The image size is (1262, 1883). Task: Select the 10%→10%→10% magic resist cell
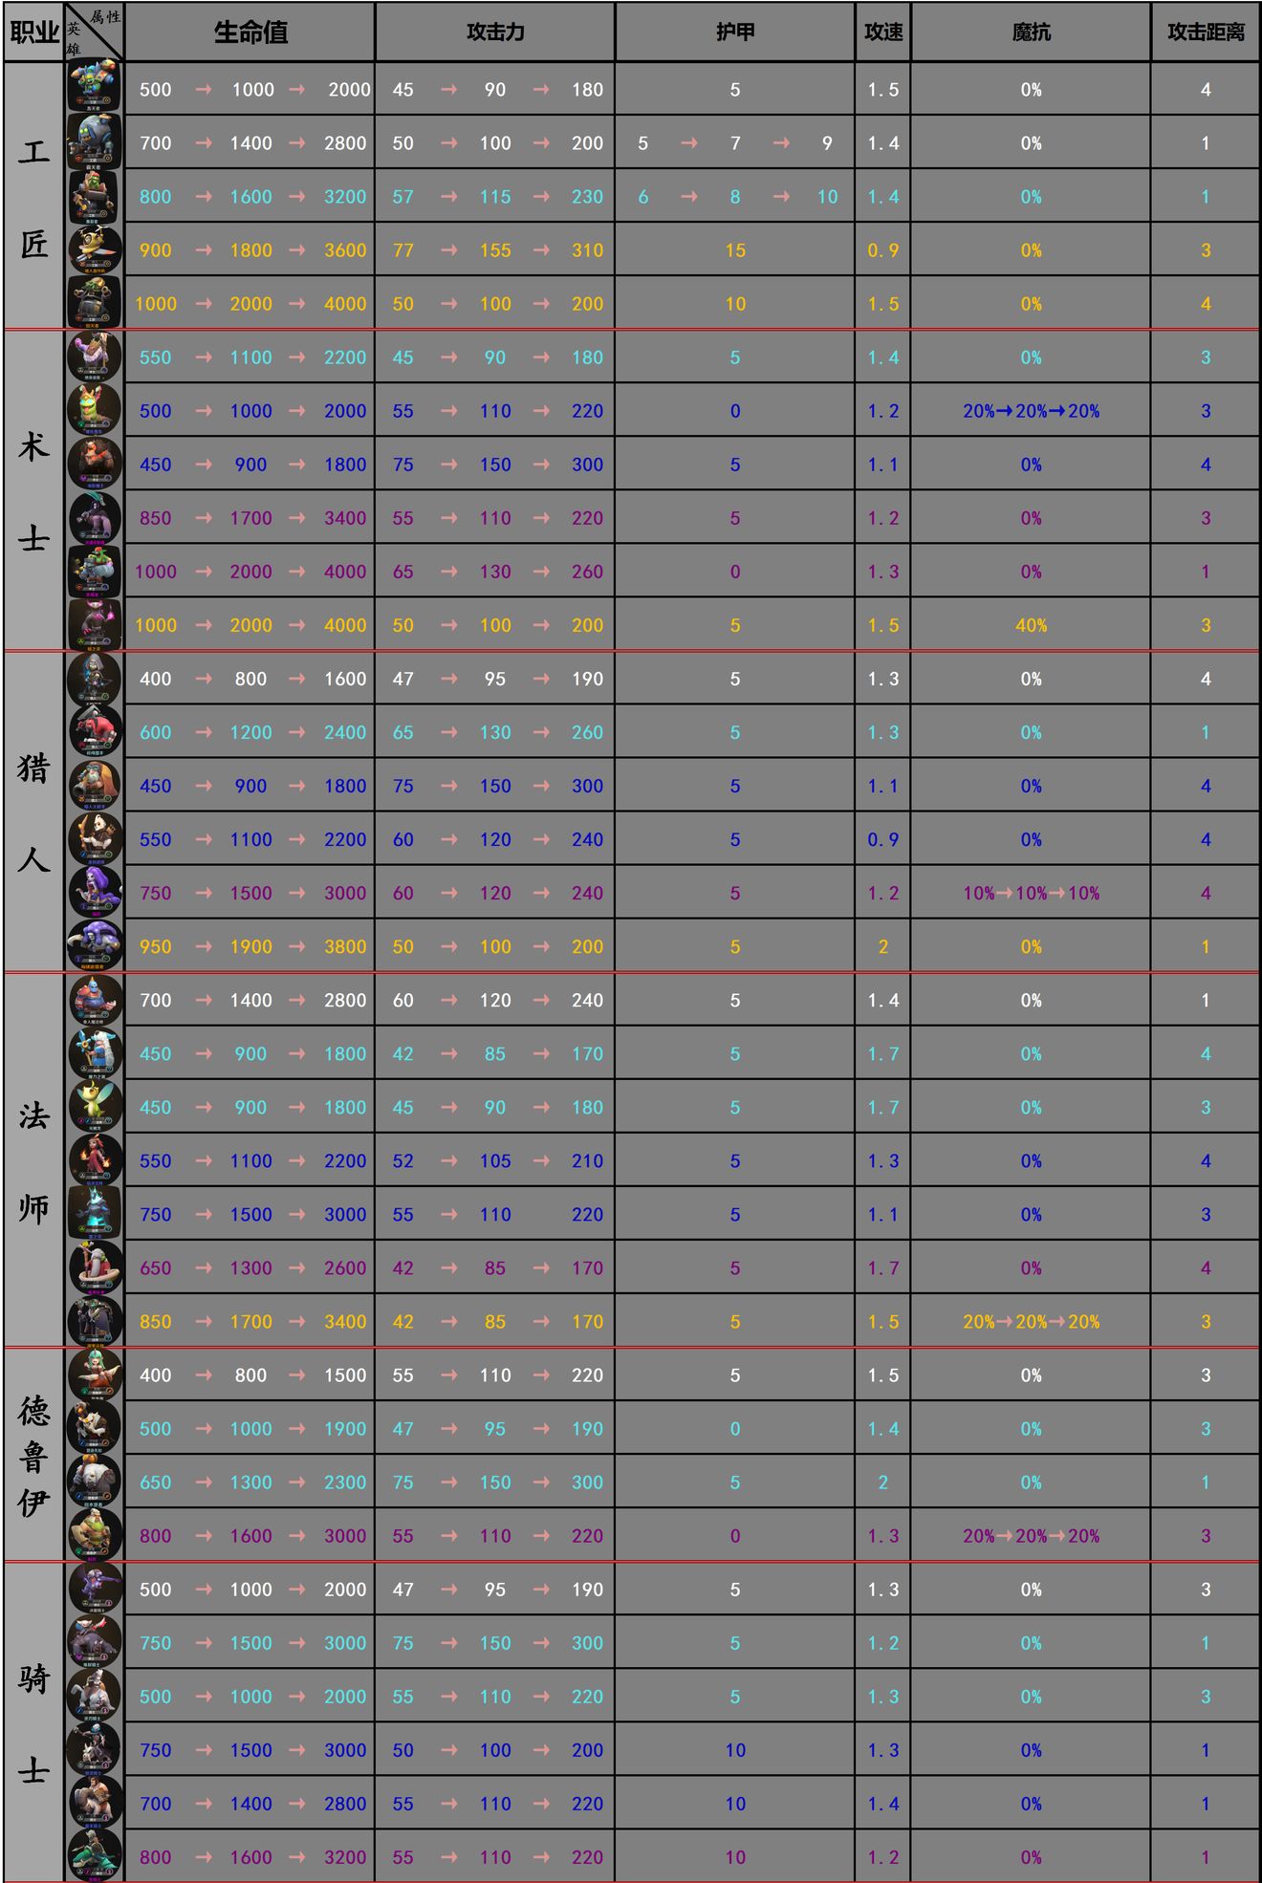click(1031, 893)
